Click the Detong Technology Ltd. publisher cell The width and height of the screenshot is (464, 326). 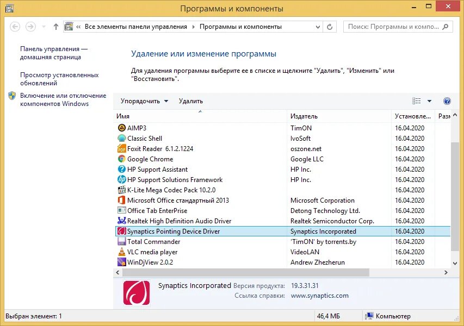(x=325, y=211)
